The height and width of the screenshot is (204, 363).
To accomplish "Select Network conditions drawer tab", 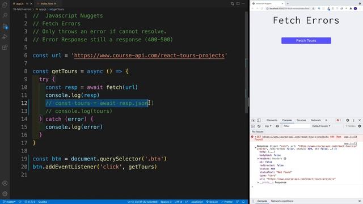I will coord(282,201).
